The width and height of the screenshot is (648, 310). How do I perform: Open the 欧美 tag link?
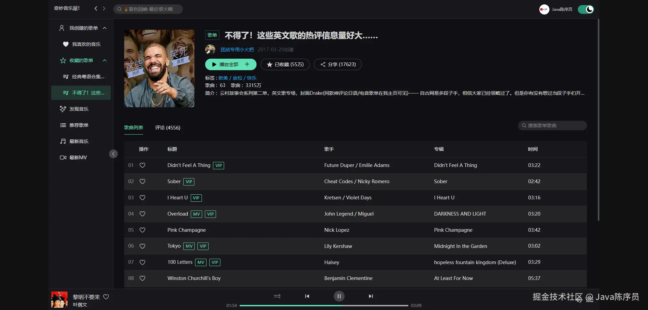[223, 78]
